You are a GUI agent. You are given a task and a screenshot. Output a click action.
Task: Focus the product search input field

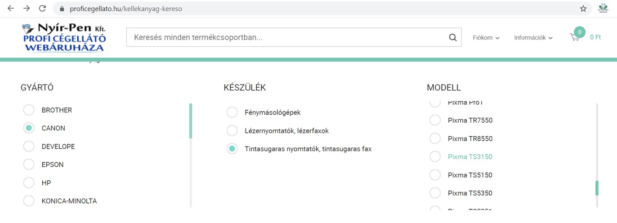tap(288, 37)
